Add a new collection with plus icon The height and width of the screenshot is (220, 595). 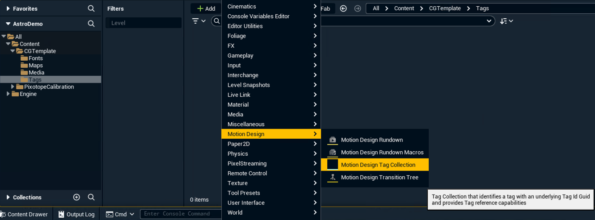[76, 197]
